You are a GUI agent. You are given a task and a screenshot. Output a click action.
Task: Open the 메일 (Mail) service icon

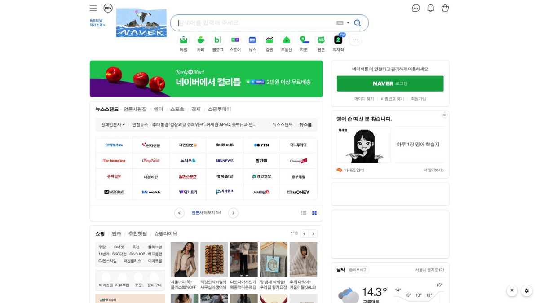(184, 40)
